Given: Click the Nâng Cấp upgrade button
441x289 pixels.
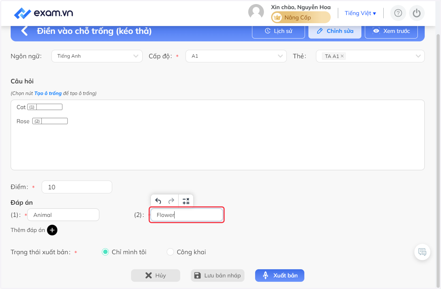Looking at the screenshot, I should pos(301,17).
